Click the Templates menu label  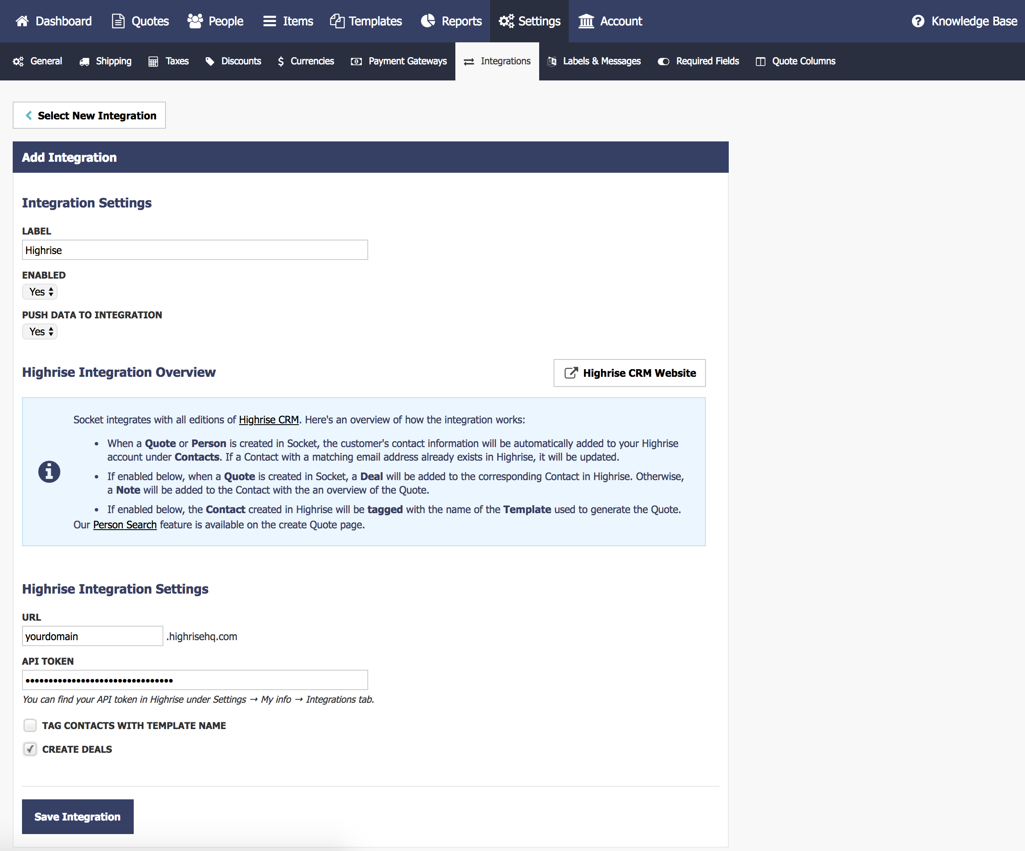click(x=375, y=21)
